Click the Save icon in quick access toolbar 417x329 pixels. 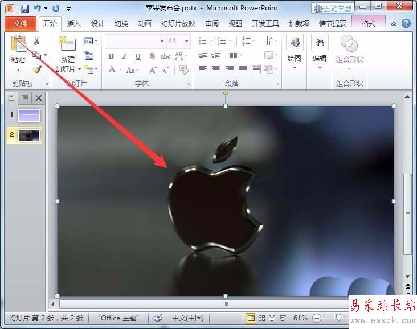click(x=25, y=8)
